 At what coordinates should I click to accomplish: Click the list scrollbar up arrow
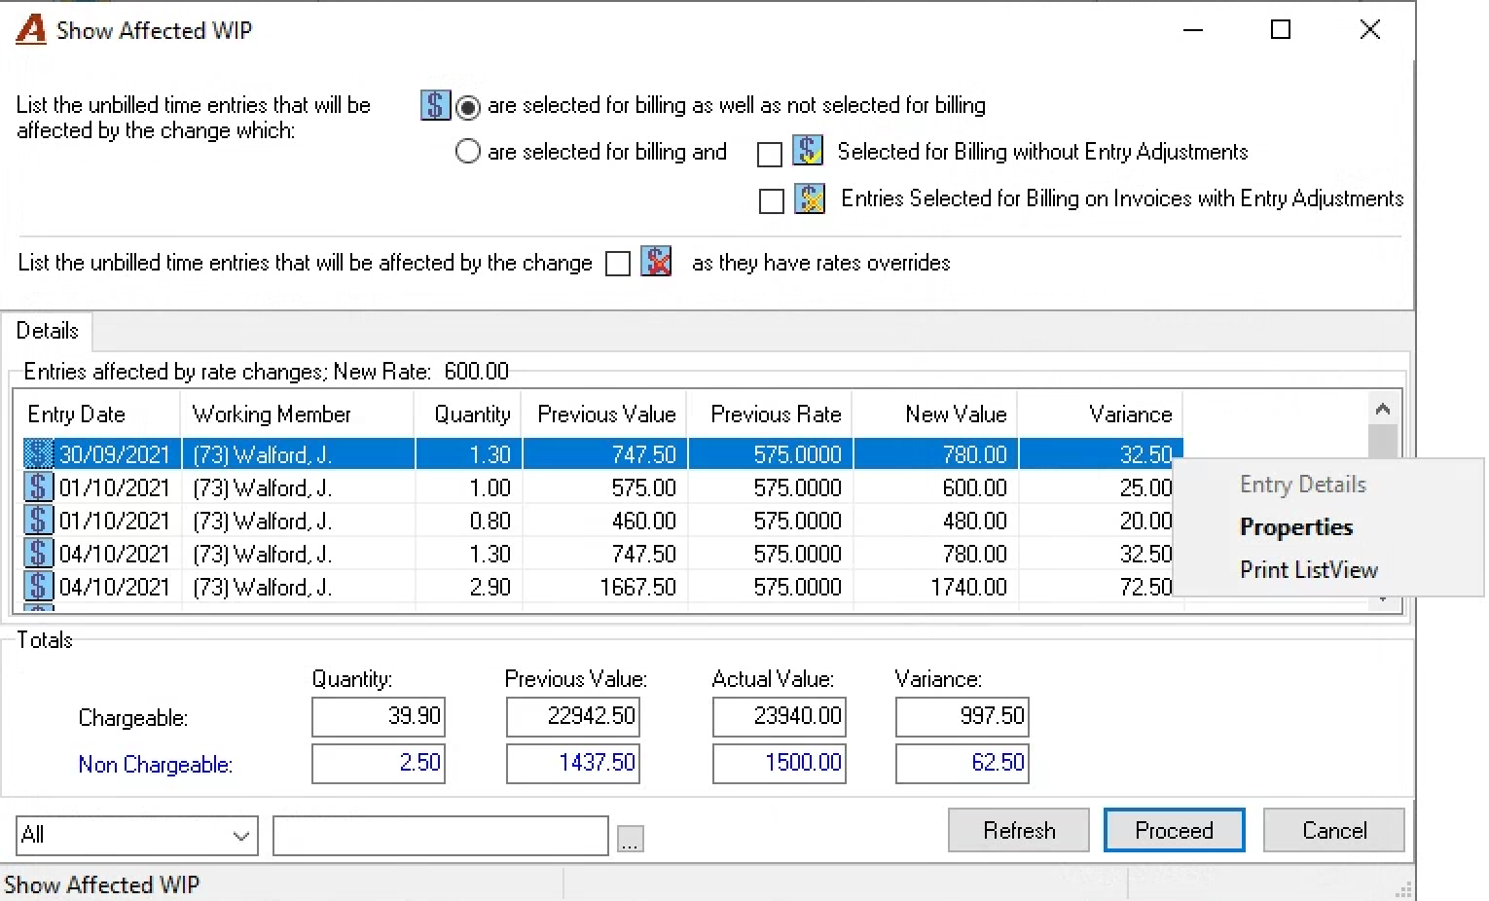1383,409
